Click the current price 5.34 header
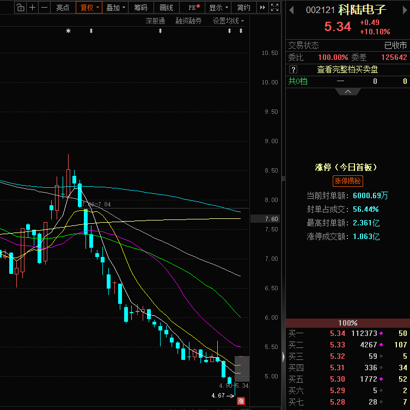This screenshot has height=410, width=410. [x=337, y=27]
